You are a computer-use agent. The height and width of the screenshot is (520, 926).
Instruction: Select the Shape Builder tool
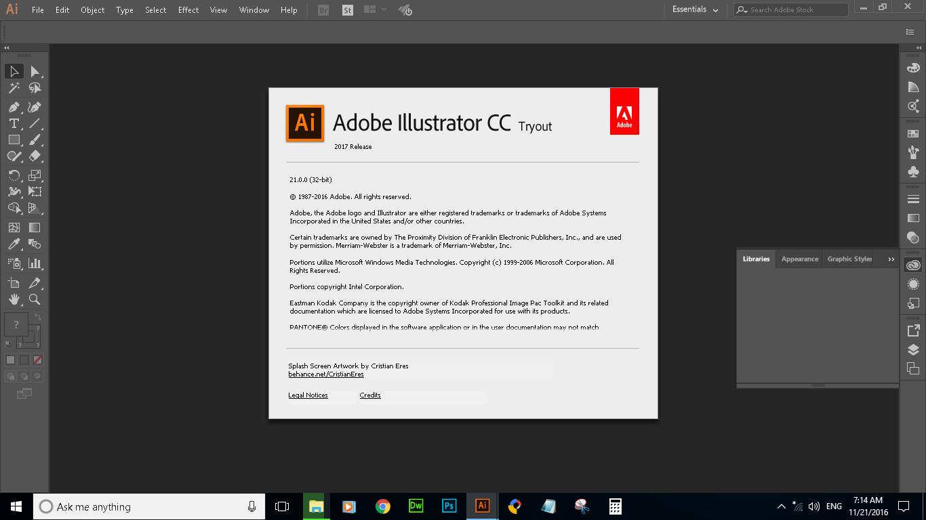(x=14, y=208)
